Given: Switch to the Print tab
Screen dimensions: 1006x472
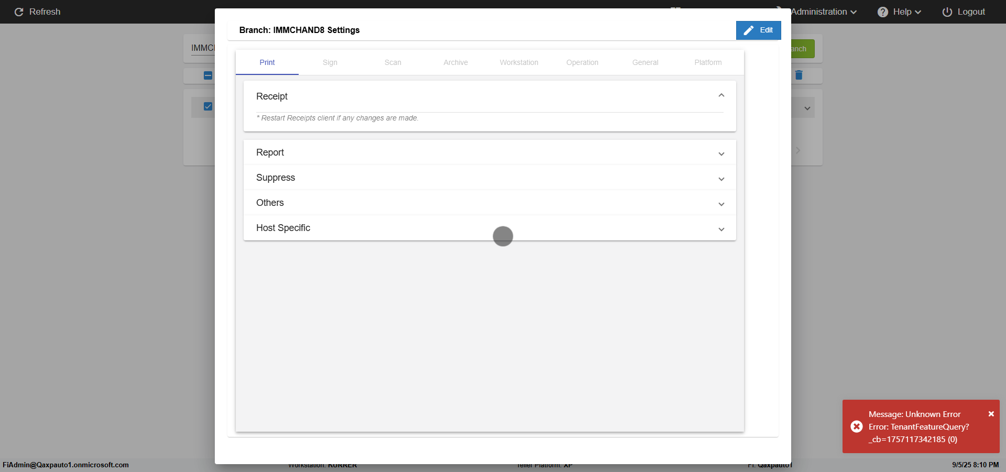Looking at the screenshot, I should point(267,62).
